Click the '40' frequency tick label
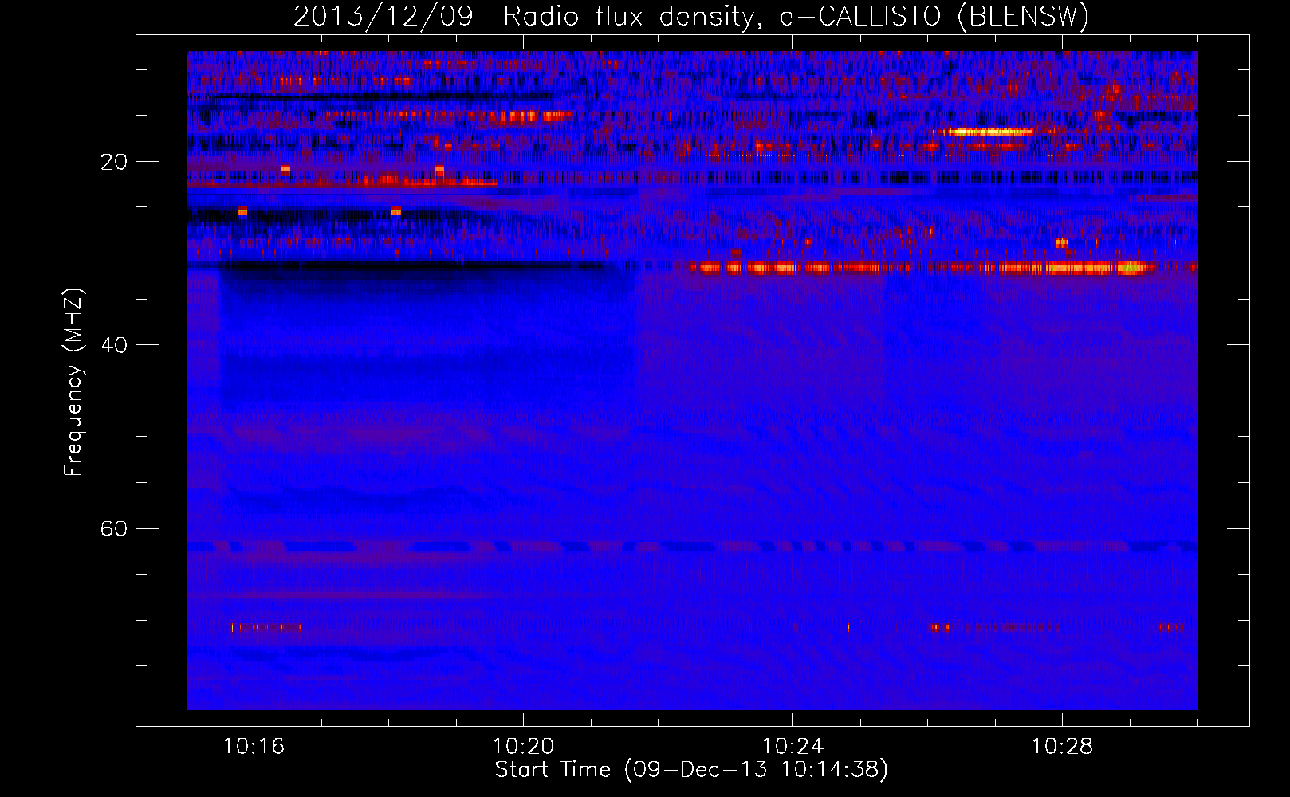This screenshot has width=1290, height=797. 114,345
